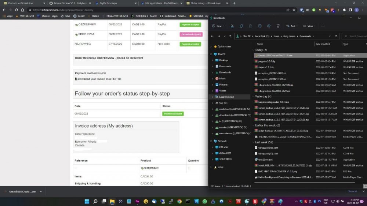The height and width of the screenshot is (206, 367).
Task: Refresh the Downloads folder view
Action: [336, 36]
